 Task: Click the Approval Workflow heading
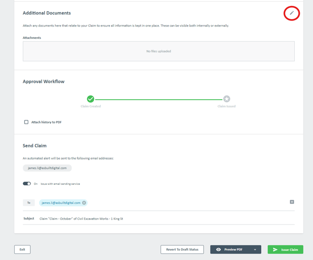click(x=44, y=82)
